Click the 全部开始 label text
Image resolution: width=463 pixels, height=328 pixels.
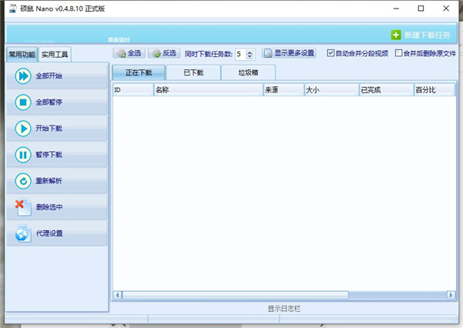tap(49, 76)
